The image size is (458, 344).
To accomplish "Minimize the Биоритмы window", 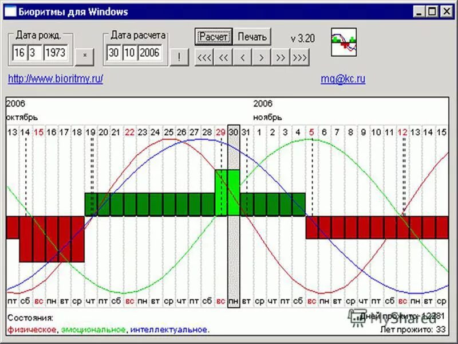I will (418, 11).
